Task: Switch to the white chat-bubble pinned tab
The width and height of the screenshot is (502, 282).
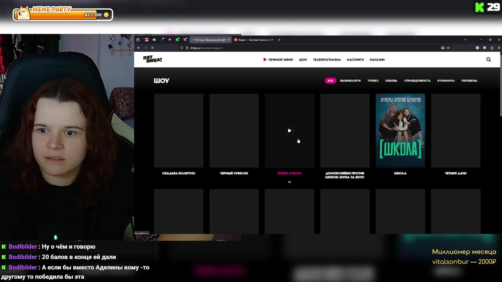Action: (x=154, y=40)
